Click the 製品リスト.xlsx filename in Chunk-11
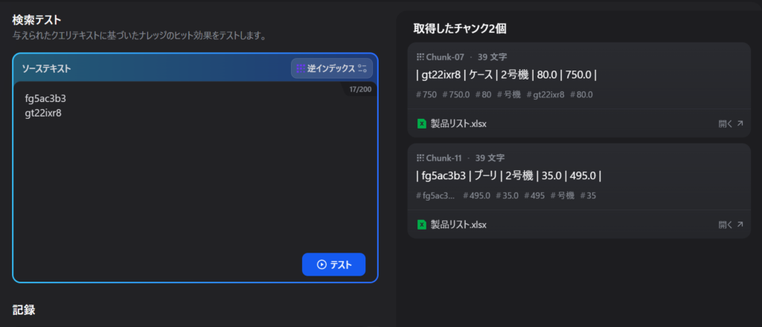The image size is (762, 327). coord(458,224)
